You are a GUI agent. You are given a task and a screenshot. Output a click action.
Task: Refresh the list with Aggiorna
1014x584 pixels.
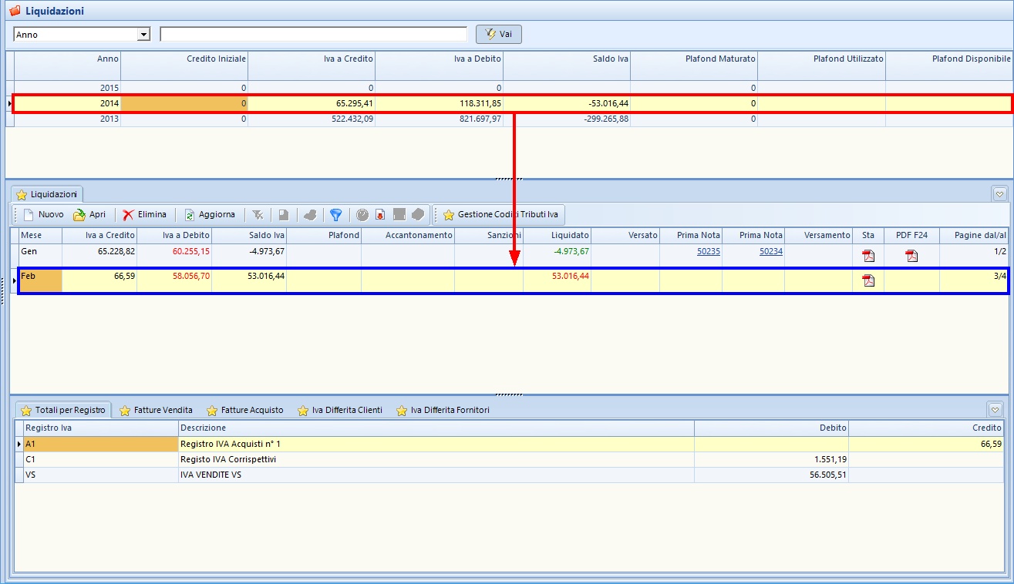coord(209,215)
